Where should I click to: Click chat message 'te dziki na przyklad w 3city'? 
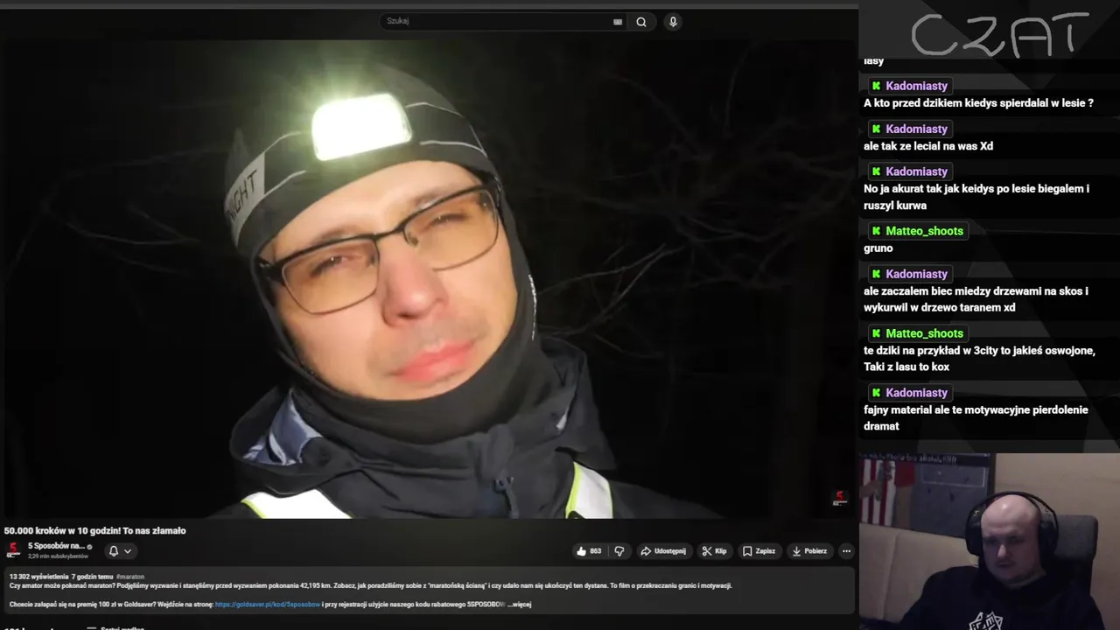(979, 359)
